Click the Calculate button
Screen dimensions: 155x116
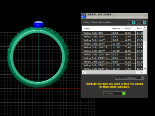(114, 93)
